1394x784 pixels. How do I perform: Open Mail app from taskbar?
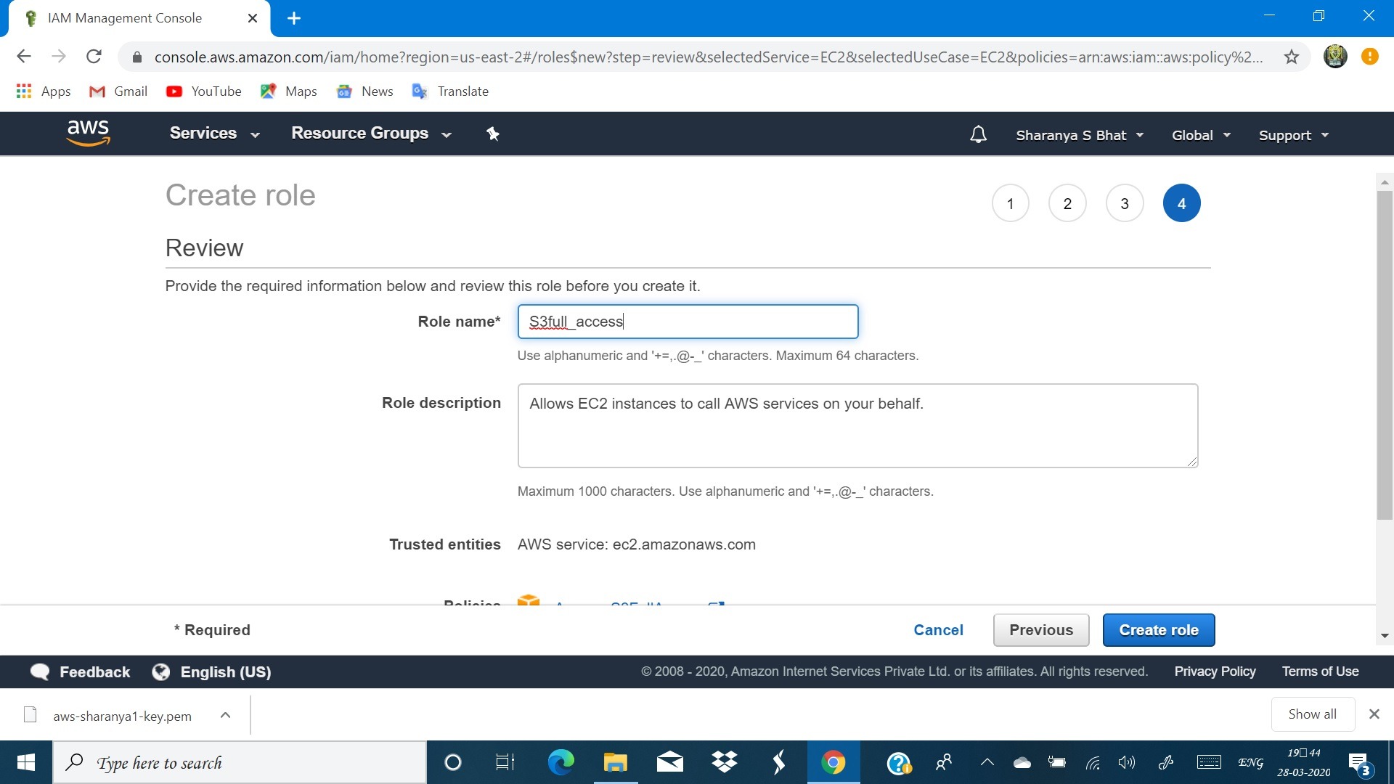tap(669, 762)
